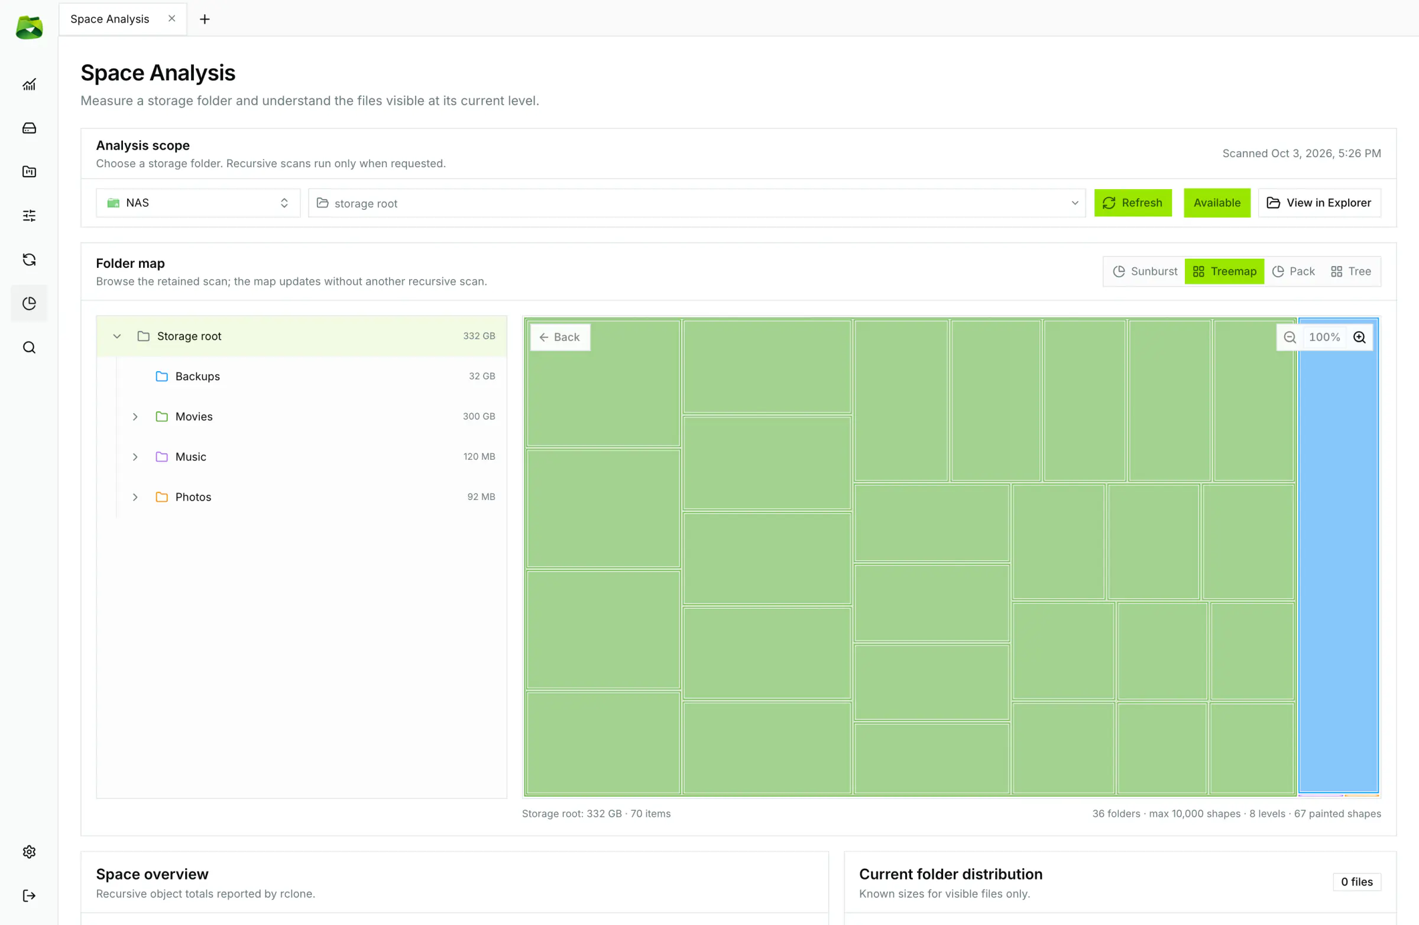Click the logout icon in sidebar
Screen dimensions: 1419x925
pos(29,896)
